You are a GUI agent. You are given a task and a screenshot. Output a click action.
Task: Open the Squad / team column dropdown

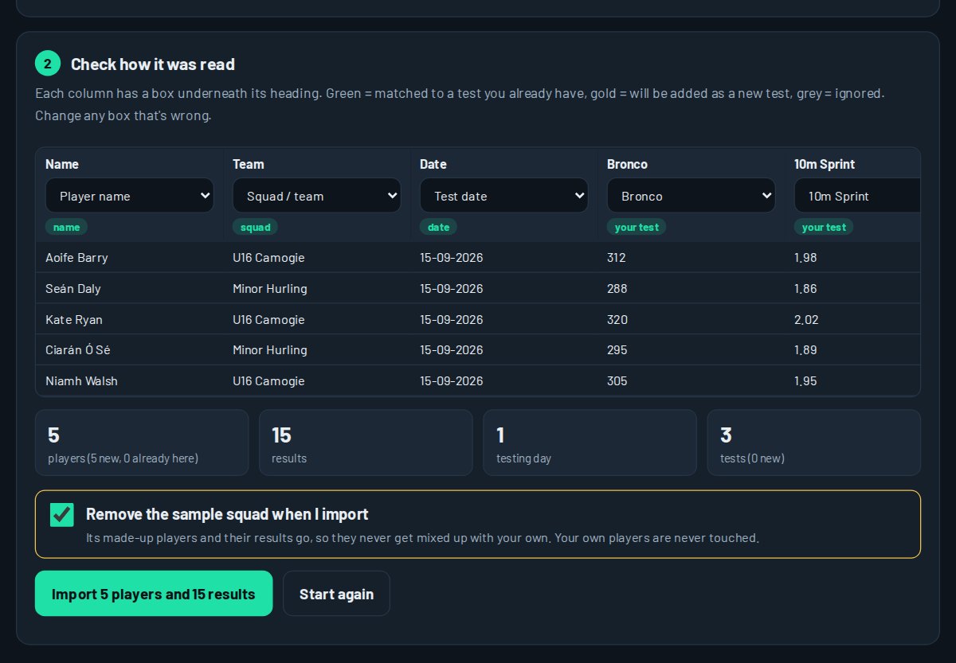[317, 196]
